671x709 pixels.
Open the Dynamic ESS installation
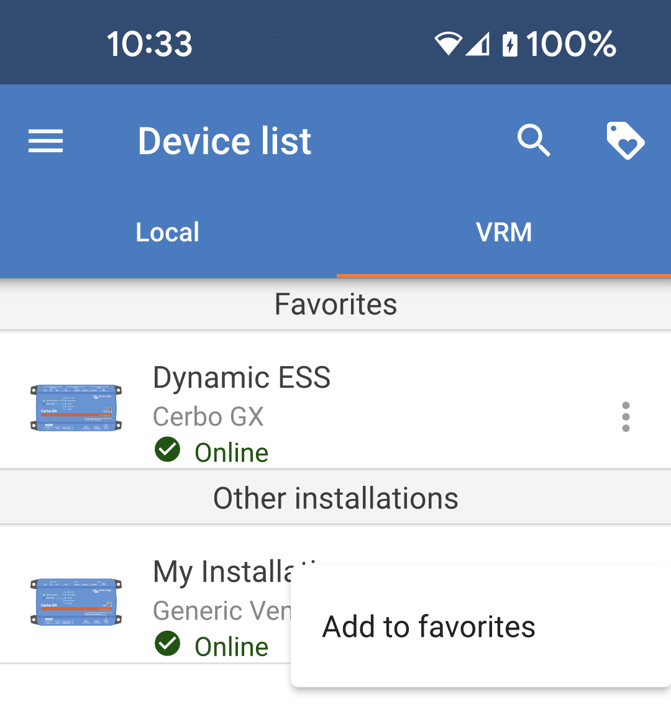point(242,378)
